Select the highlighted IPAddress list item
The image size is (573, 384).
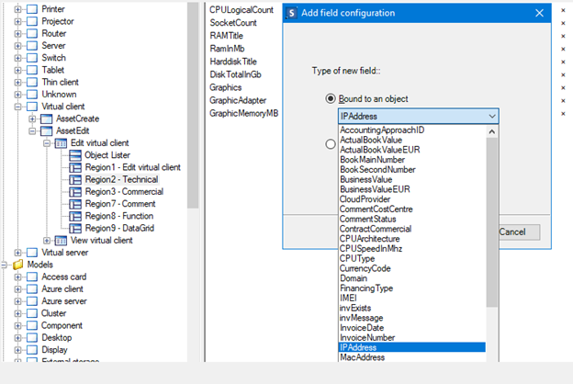[x=412, y=347]
